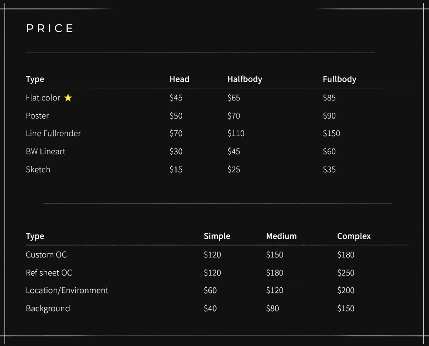Click the Medium column header
Viewport: 429px width, 346px height.
pos(281,236)
